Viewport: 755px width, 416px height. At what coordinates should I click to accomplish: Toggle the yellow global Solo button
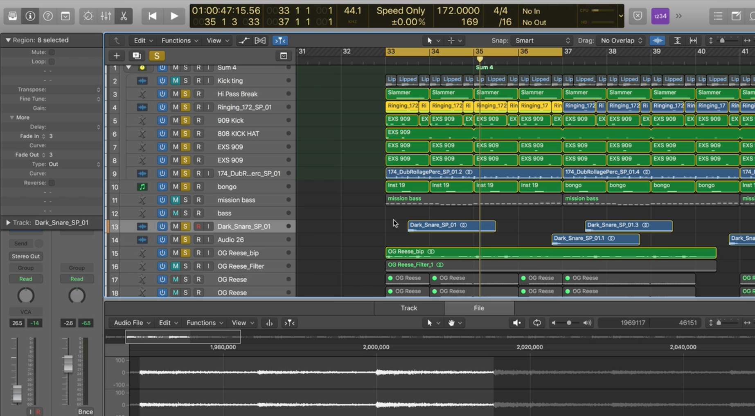(157, 56)
